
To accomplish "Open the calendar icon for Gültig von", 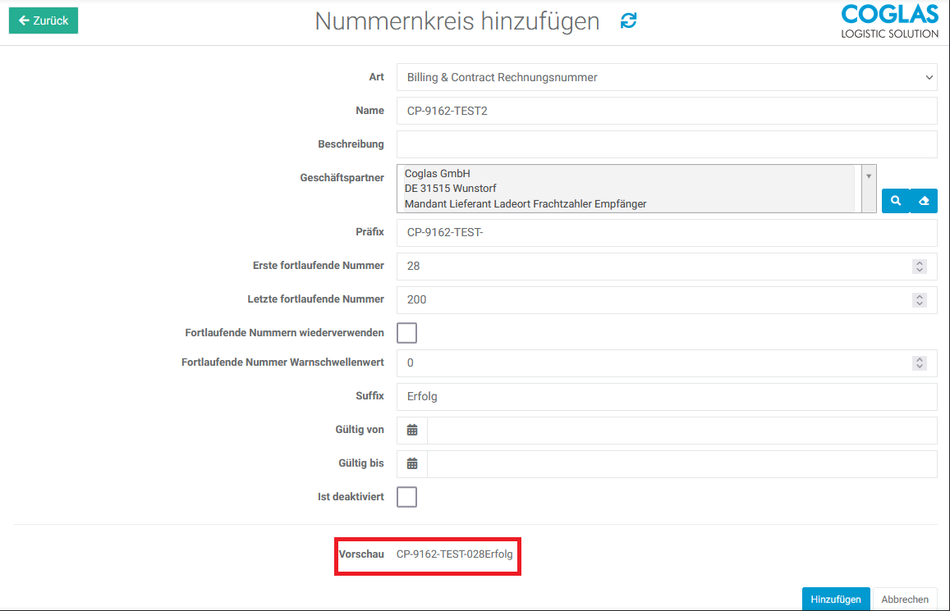I will pos(412,430).
